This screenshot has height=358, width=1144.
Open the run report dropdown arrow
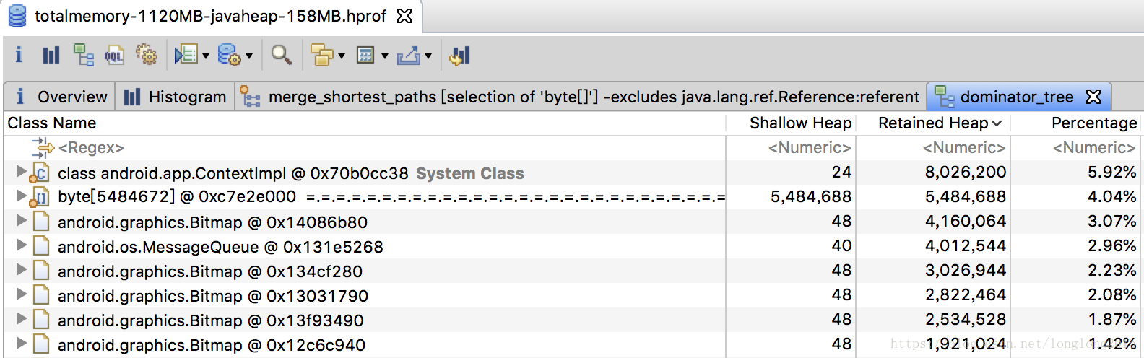(x=206, y=56)
